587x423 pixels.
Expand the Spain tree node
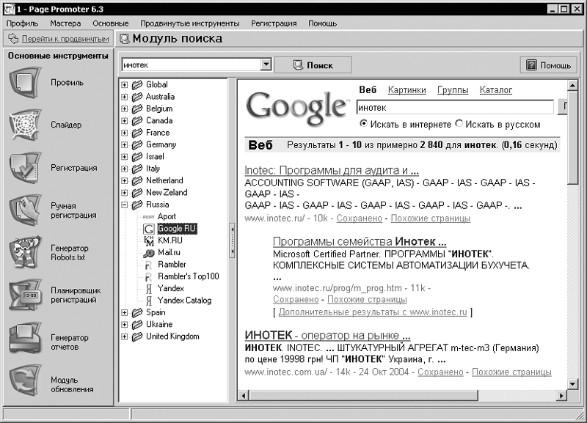pyautogui.click(x=124, y=313)
